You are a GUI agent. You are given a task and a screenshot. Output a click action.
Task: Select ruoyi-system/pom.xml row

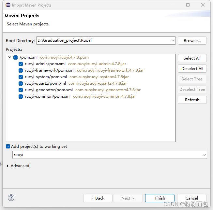pyautogui.click(x=46, y=77)
